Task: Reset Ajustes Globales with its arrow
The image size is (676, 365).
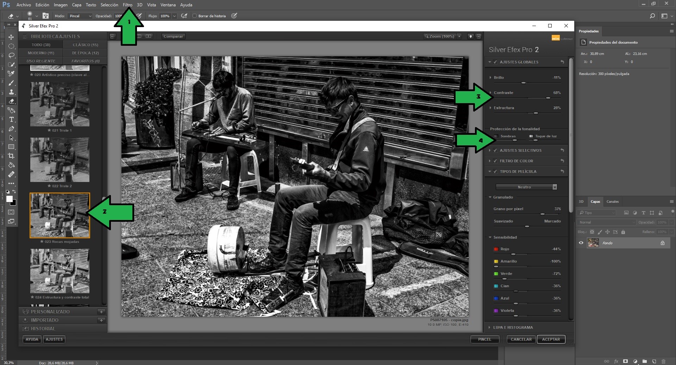Action: pos(562,62)
